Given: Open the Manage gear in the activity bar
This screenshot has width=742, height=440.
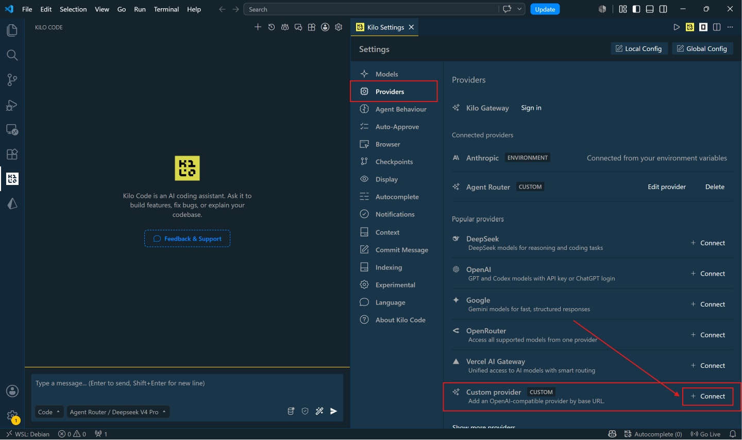Looking at the screenshot, I should coord(12,416).
